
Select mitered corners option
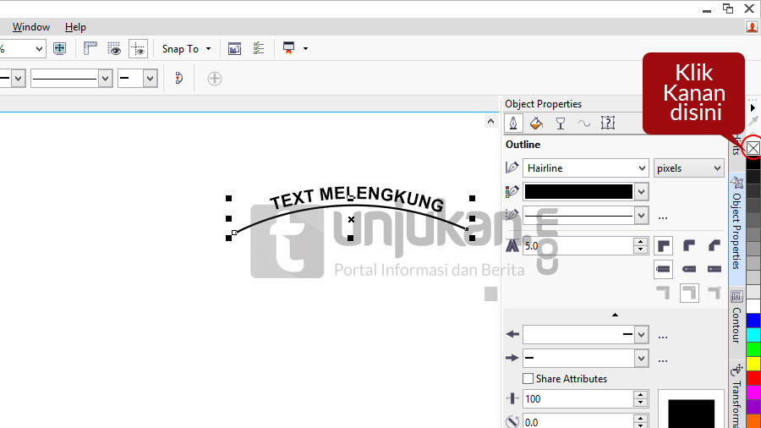pyautogui.click(x=664, y=246)
